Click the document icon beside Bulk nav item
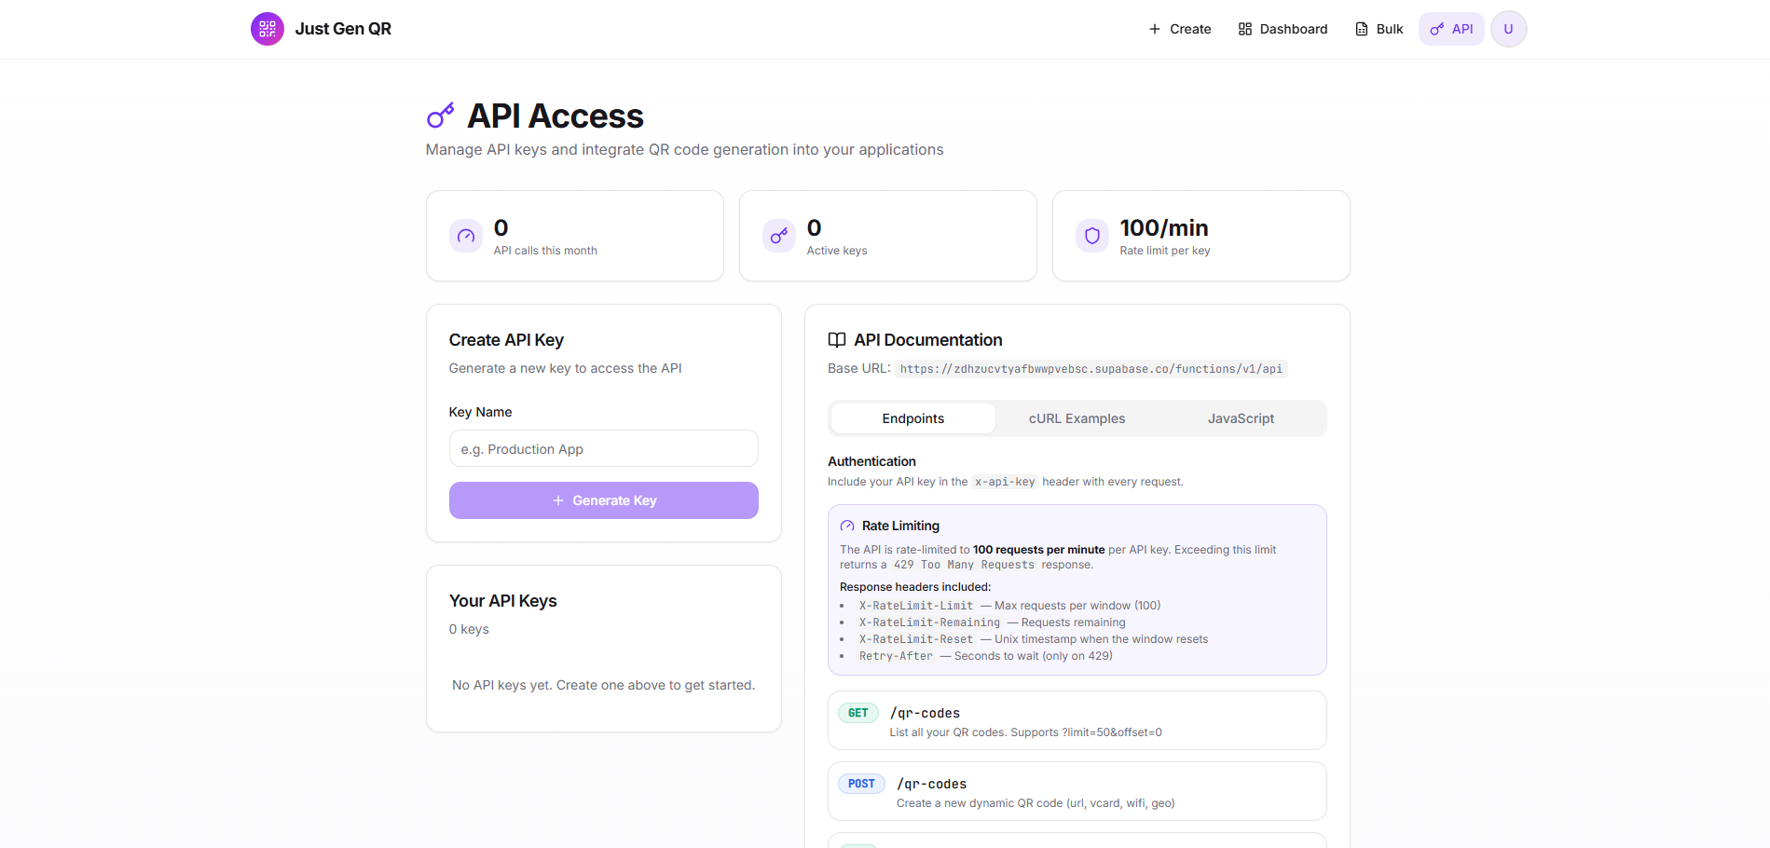 click(1362, 29)
